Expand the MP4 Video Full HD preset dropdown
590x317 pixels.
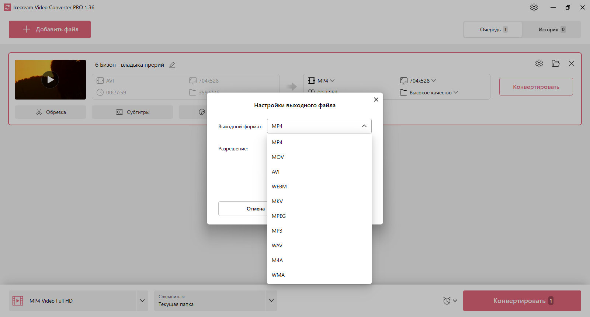pos(142,301)
